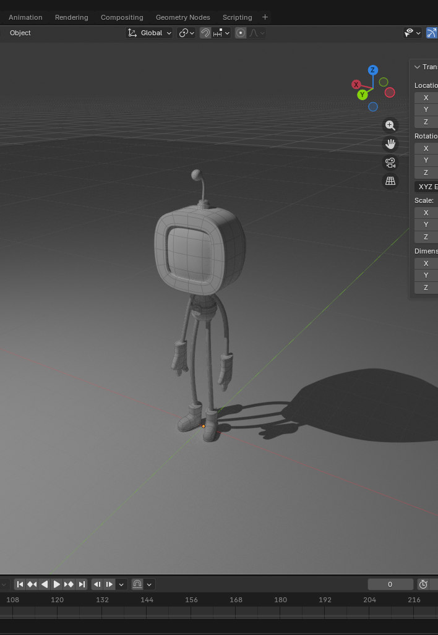
Task: Jump to the next keyframe
Action: tap(69, 584)
